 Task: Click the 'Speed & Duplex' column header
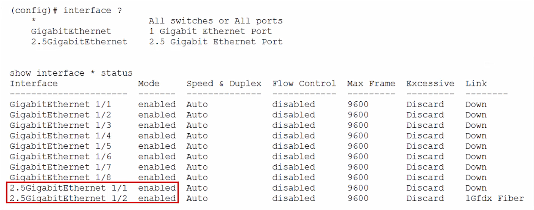[x=224, y=83]
